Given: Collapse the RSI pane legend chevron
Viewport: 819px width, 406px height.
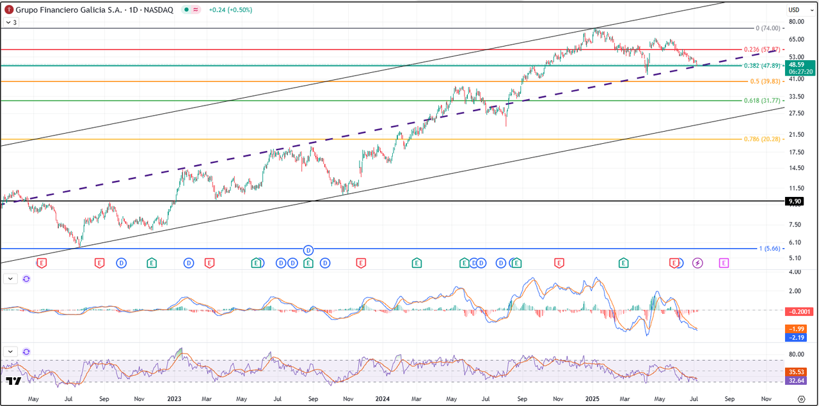Looking at the screenshot, I should 10,352.
